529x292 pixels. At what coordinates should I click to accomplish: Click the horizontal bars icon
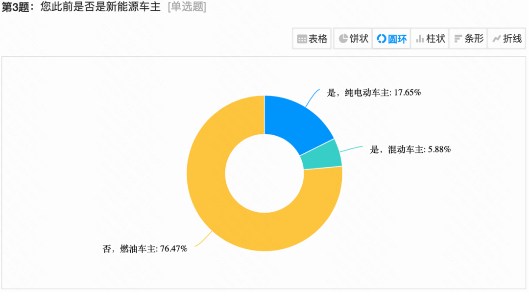click(x=458, y=39)
